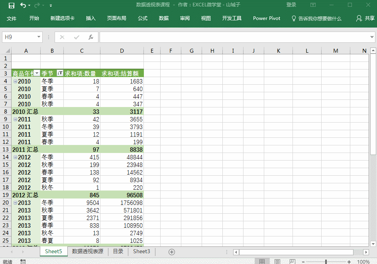Open the 文件 tab

11,18
